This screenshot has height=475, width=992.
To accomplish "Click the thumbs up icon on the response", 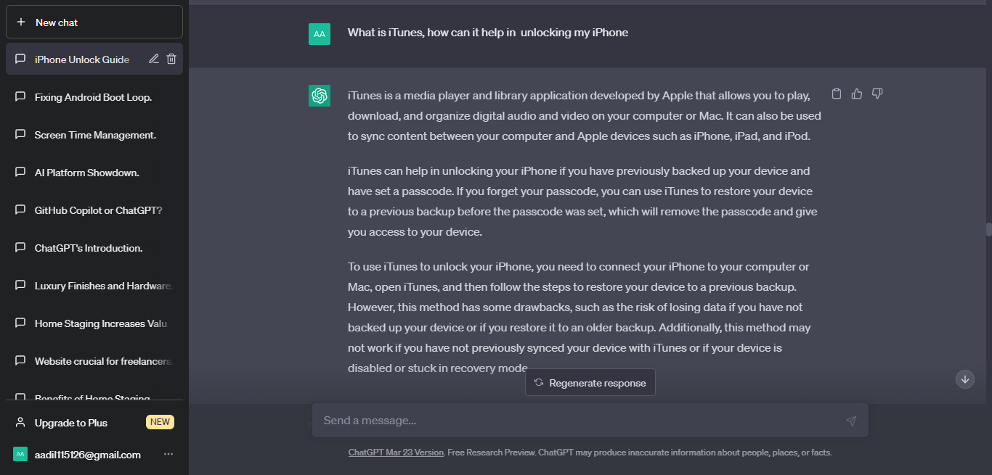I will (x=857, y=94).
